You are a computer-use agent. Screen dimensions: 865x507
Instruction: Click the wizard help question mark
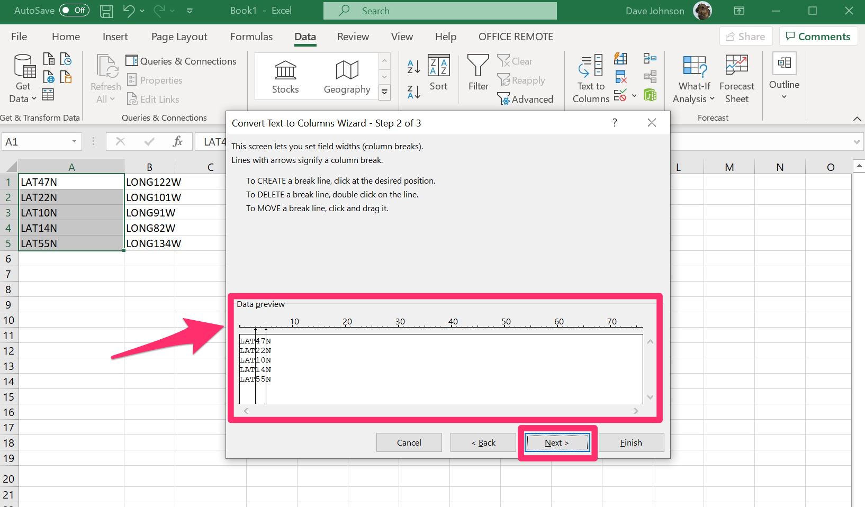(615, 123)
